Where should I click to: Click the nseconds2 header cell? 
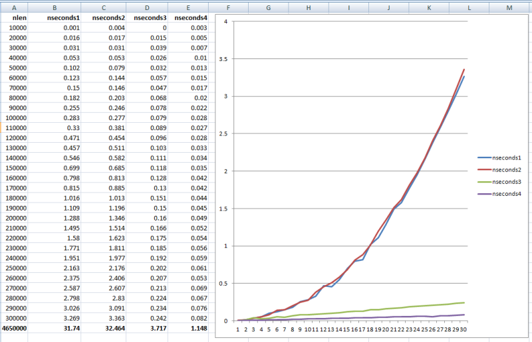(104, 18)
